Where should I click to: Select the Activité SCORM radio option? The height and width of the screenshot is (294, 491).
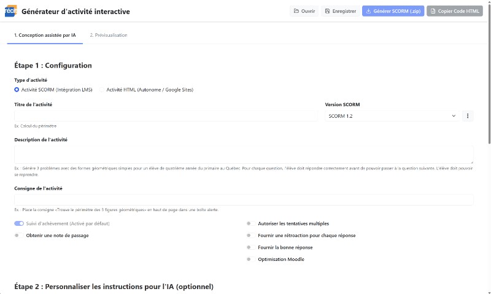[x=17, y=90]
